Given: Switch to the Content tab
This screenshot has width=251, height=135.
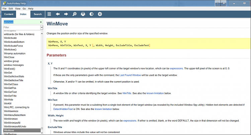Looking at the screenshot, I should 9,14.
